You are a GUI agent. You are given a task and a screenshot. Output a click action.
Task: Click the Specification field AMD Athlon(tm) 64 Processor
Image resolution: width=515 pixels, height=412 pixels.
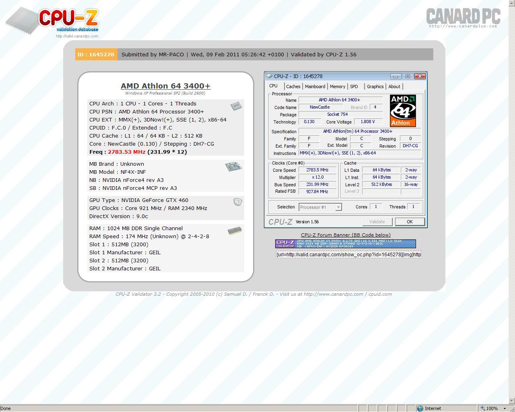[x=360, y=131]
